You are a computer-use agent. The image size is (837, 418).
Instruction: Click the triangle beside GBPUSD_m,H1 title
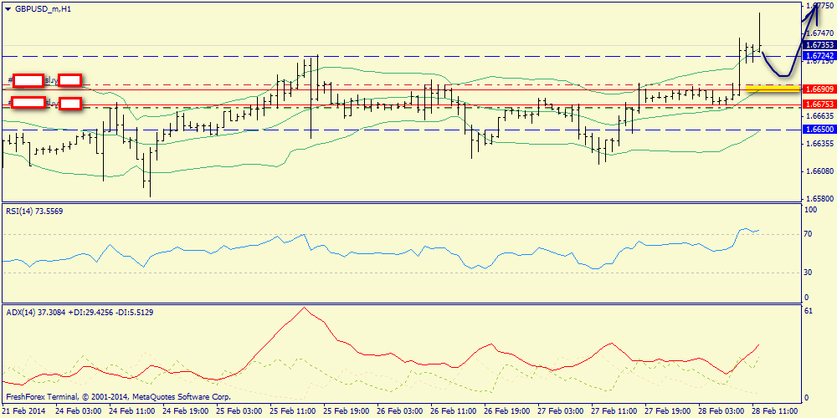pos(8,8)
